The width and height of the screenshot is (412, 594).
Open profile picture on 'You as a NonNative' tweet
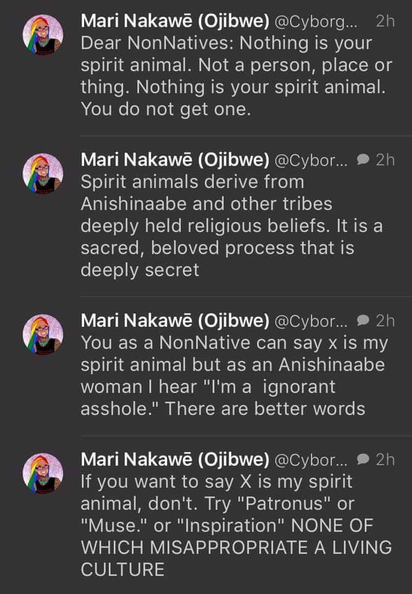[43, 334]
